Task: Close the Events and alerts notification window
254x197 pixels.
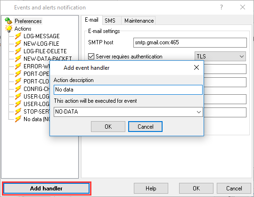Action: coord(243,7)
